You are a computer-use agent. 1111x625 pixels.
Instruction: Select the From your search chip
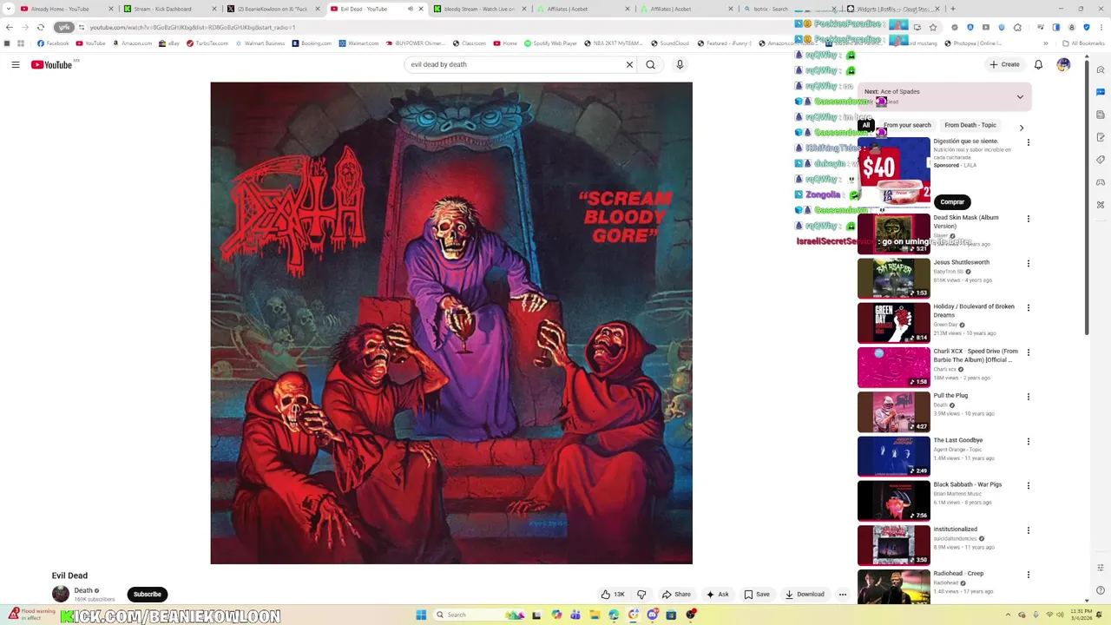click(907, 125)
